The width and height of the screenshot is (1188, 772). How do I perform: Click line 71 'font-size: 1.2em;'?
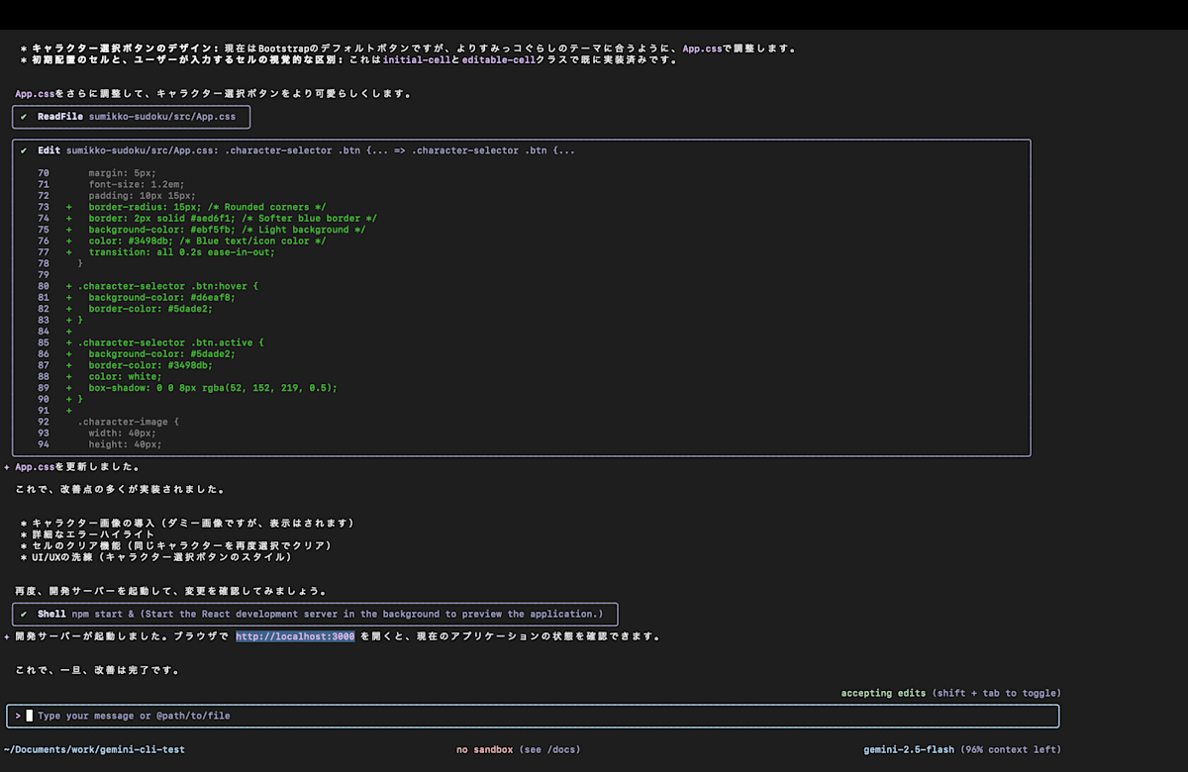click(x=137, y=184)
